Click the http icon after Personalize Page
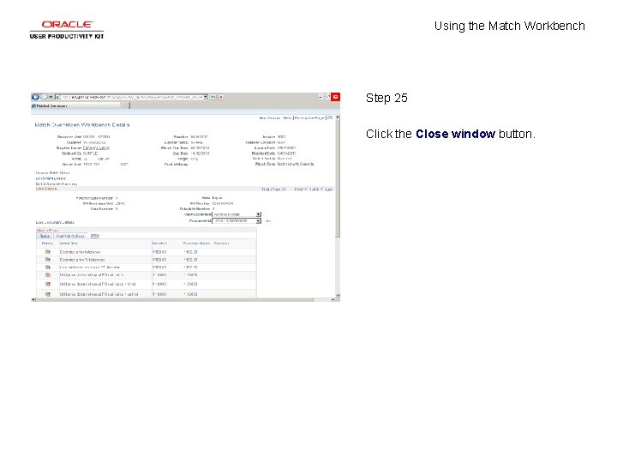This screenshot has height=463, width=617. pos(330,117)
